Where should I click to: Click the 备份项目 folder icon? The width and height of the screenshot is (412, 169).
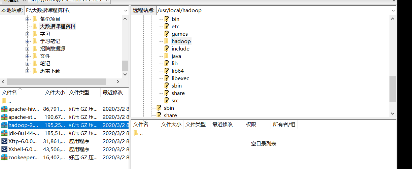point(35,19)
